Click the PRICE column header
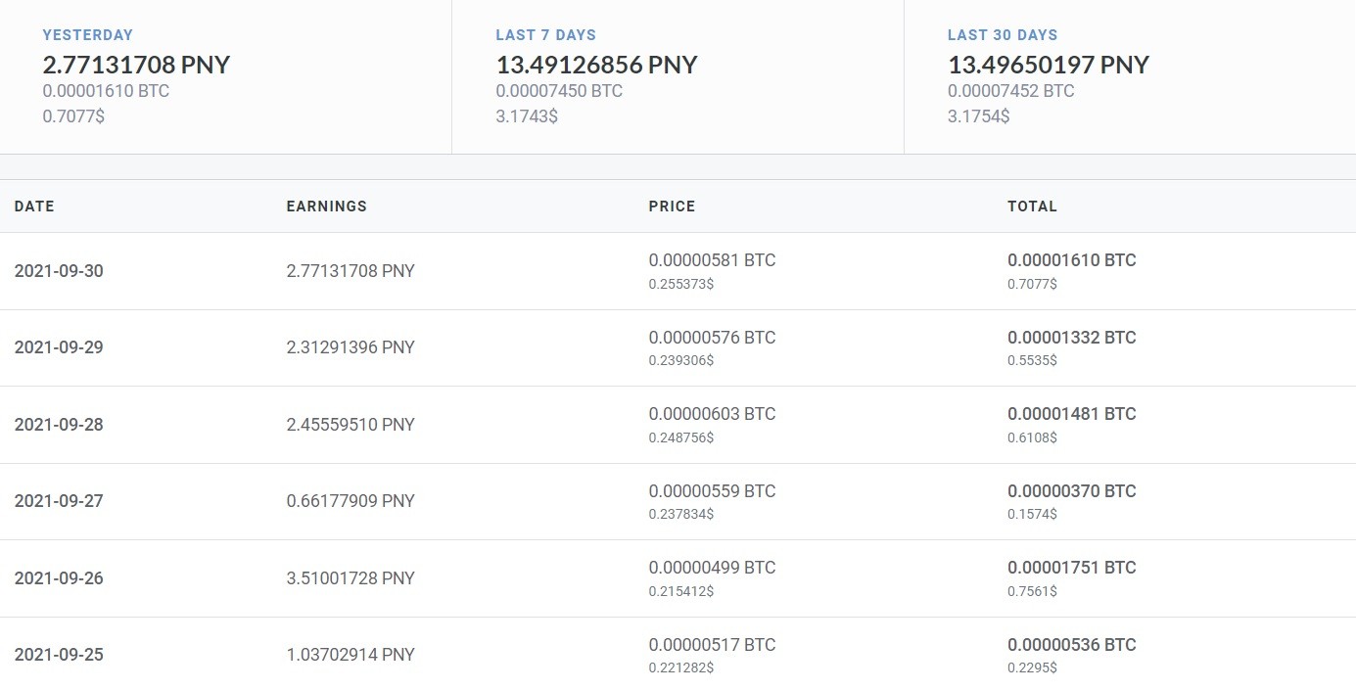Viewport: 1356px width, 690px height. [672, 207]
